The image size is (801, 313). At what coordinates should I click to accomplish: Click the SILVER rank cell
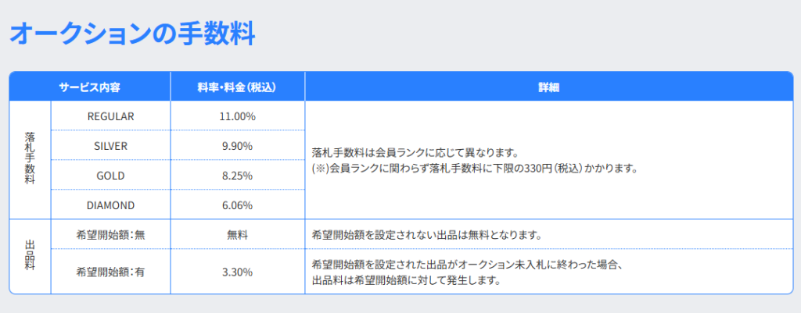[x=110, y=146]
